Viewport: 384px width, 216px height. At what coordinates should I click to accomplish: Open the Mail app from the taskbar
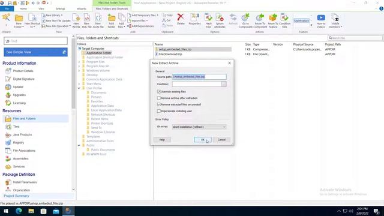click(56, 211)
